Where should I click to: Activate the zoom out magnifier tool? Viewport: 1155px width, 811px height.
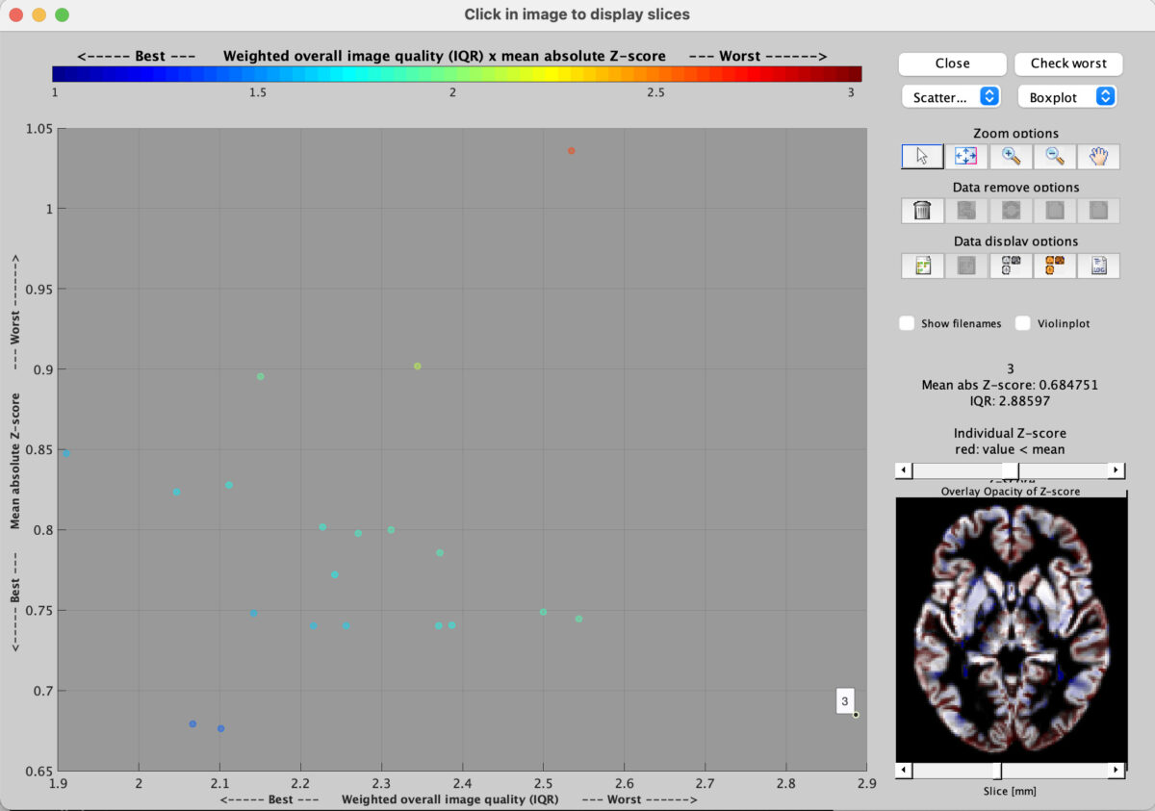click(1055, 156)
